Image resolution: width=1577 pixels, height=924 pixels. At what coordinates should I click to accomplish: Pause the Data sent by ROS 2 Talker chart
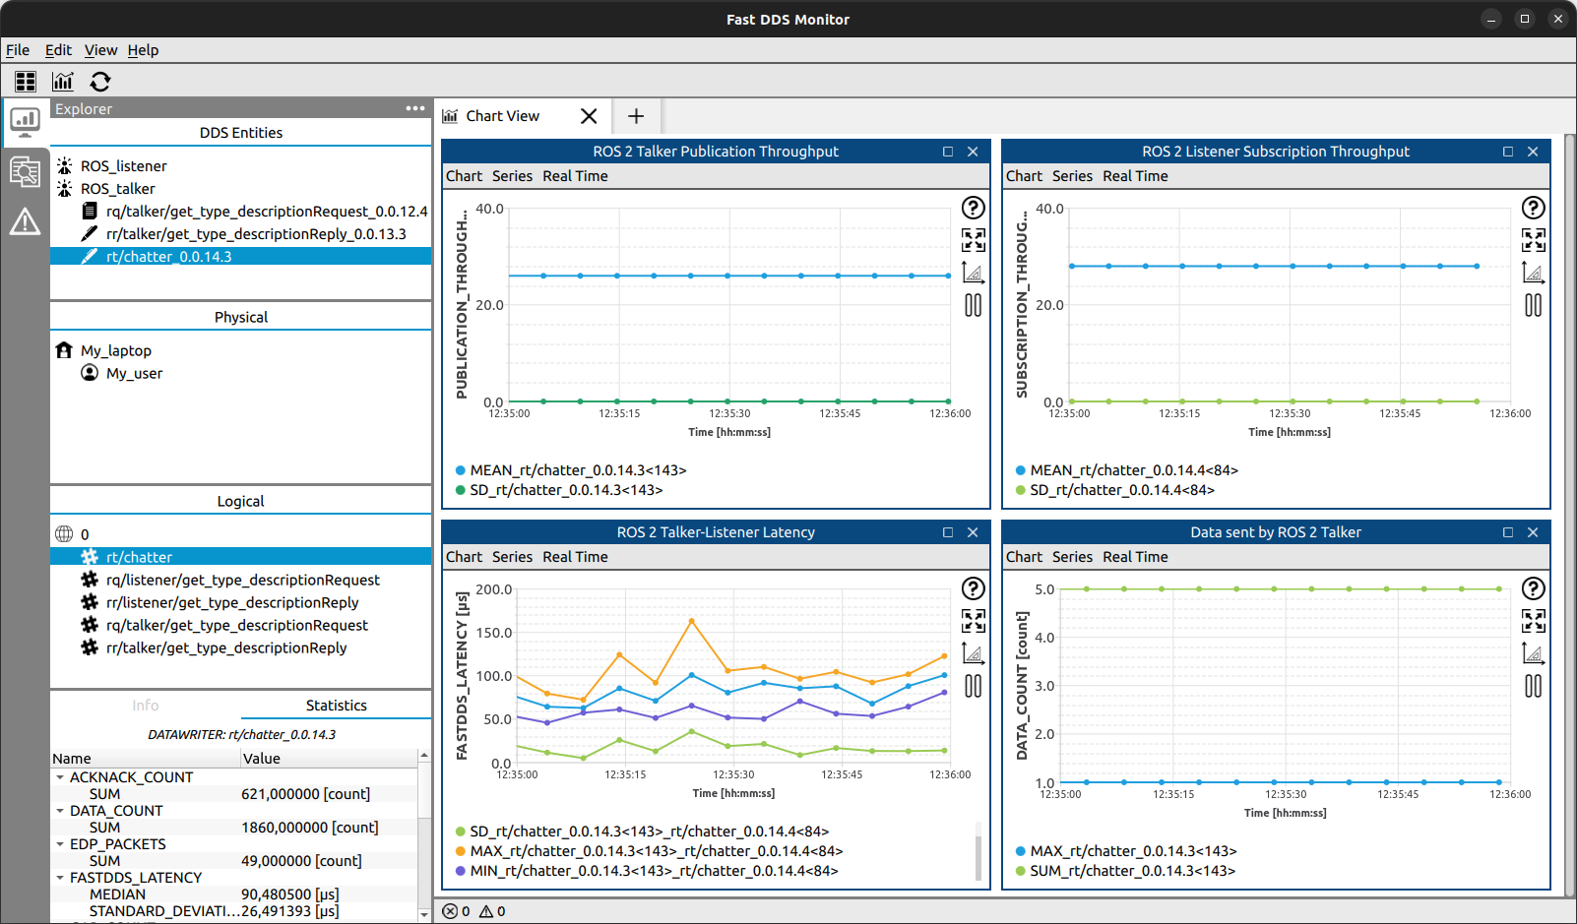point(1533,686)
